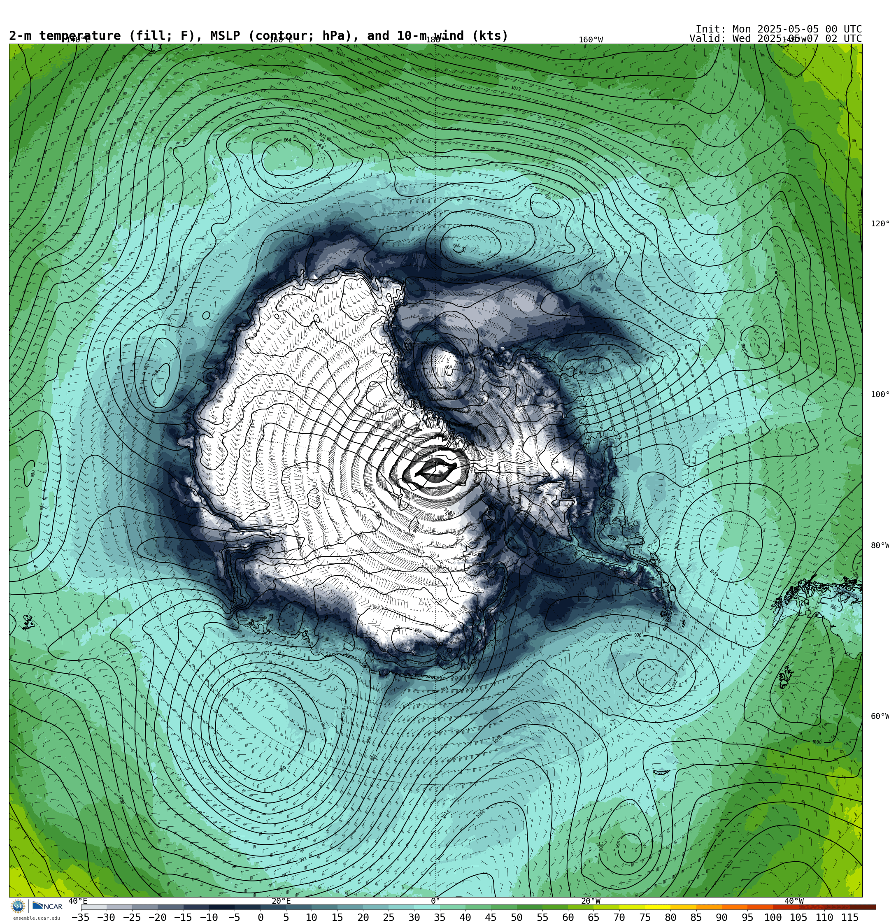Viewport: 889px width, 923px height.
Task: Click the '1012' isobar label near top
Action: coord(516,88)
